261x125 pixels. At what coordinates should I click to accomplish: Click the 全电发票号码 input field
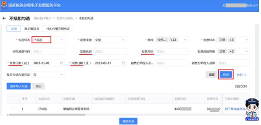[48, 52]
